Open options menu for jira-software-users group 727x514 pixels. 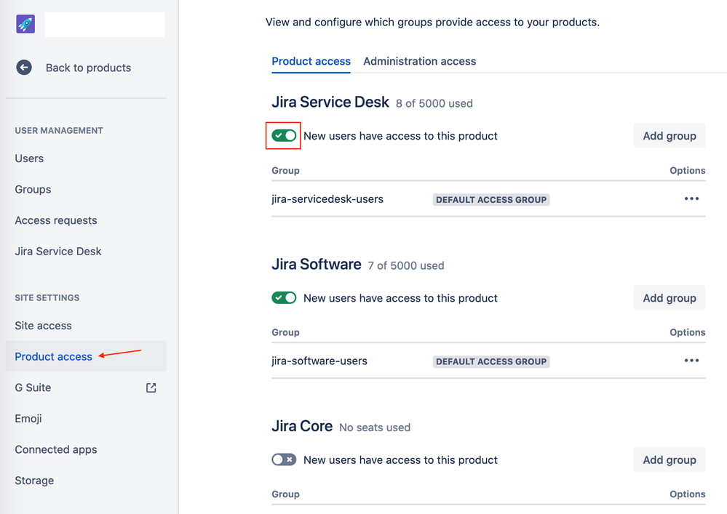point(691,361)
